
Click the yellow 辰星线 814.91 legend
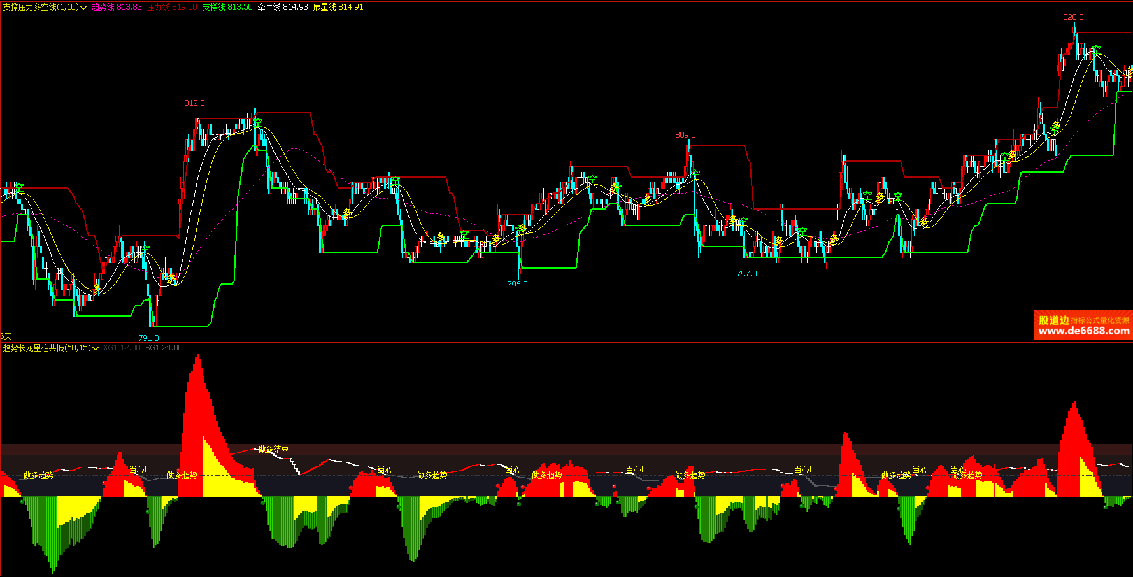pos(338,7)
